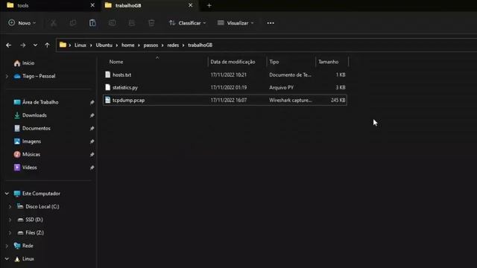Sort by the Tamanho column header
Image resolution: width=477 pixels, height=268 pixels.
(x=328, y=62)
